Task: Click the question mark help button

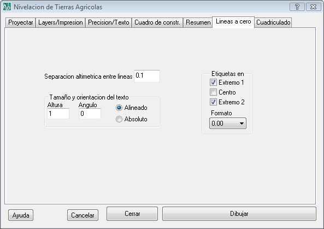Action: [x=297, y=7]
